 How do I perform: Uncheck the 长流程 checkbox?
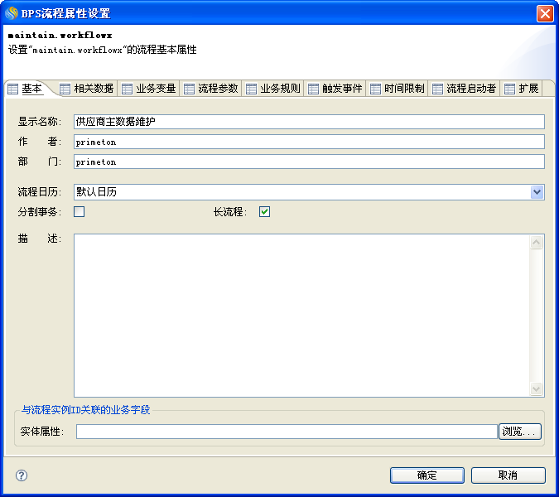265,211
